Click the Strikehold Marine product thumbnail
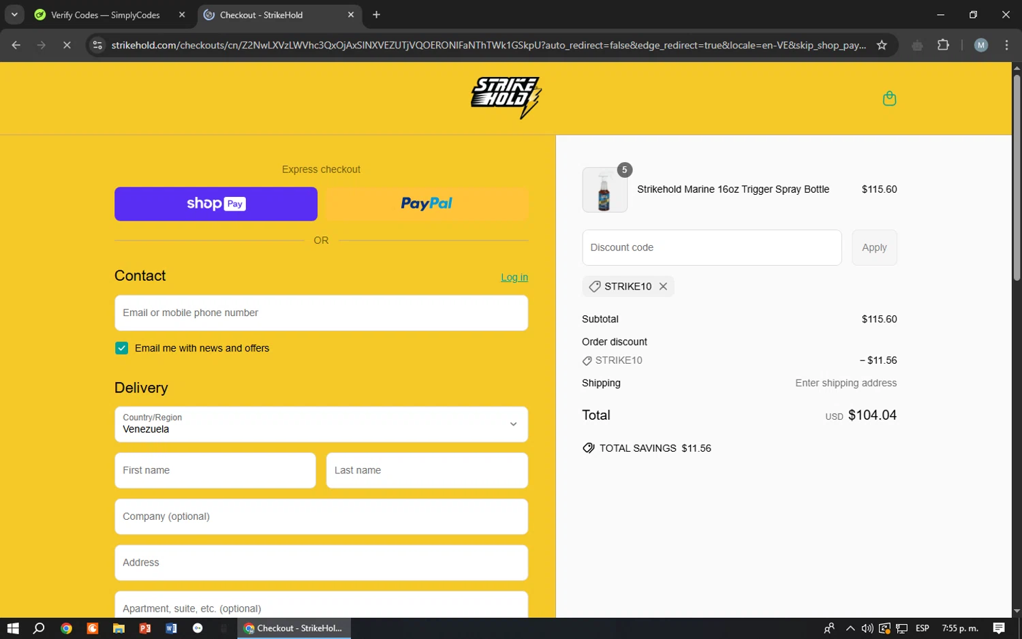 (x=604, y=190)
